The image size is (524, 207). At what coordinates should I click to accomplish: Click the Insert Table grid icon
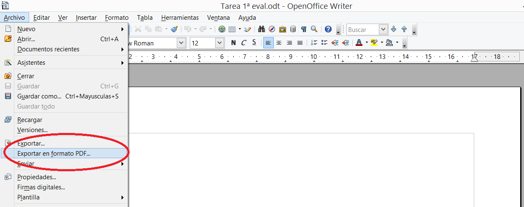(x=232, y=29)
